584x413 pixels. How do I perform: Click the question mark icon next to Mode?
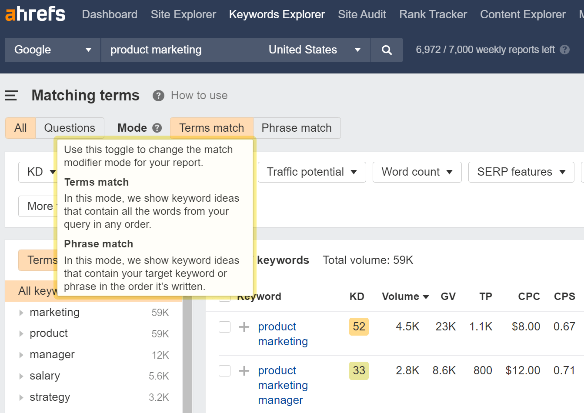[x=156, y=127]
